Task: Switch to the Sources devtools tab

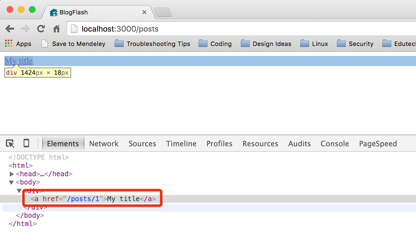Action: tap(142, 144)
